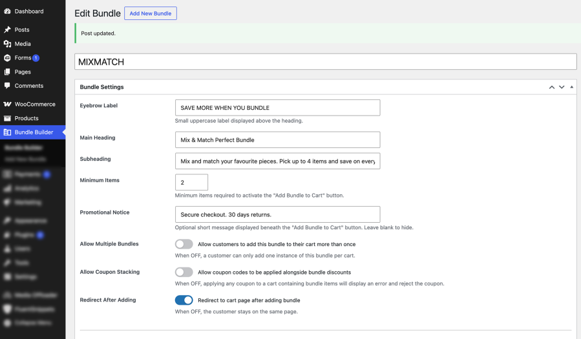581x339 pixels.
Task: Click the 'Post updated.' notice
Action: (328, 34)
